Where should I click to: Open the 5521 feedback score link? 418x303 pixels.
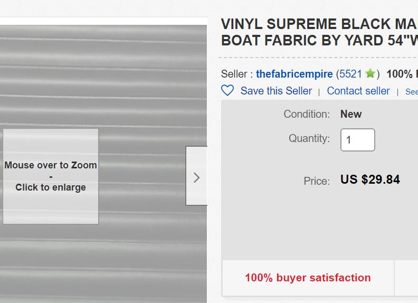click(x=350, y=74)
